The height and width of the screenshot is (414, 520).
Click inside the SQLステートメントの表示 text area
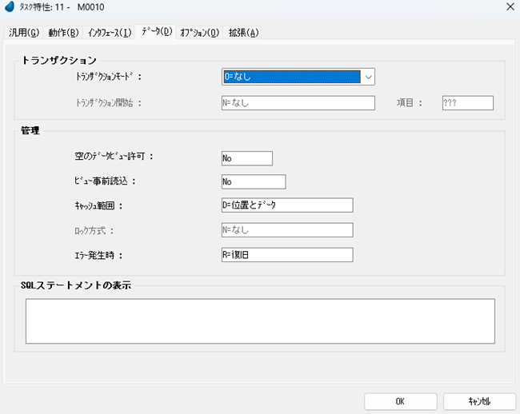[260, 320]
